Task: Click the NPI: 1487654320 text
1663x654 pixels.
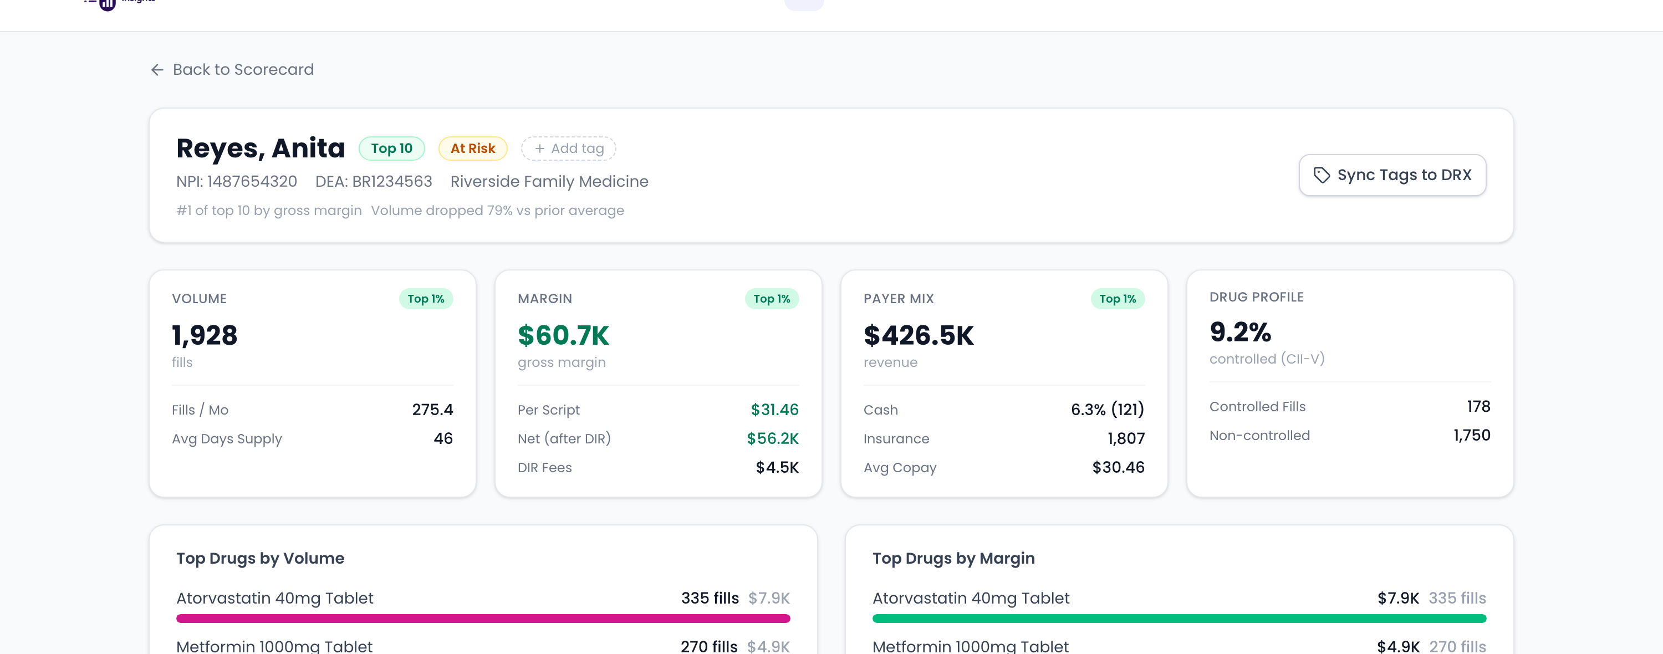Action: point(237,181)
